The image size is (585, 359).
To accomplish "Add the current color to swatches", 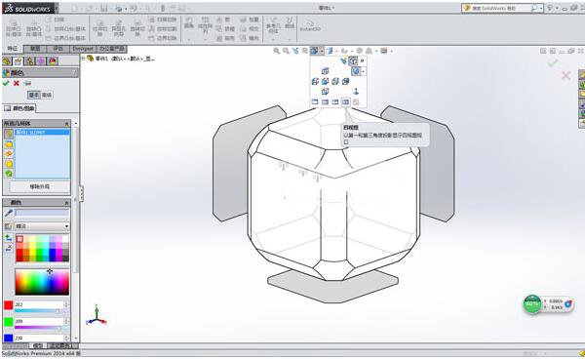I will click(x=8, y=238).
